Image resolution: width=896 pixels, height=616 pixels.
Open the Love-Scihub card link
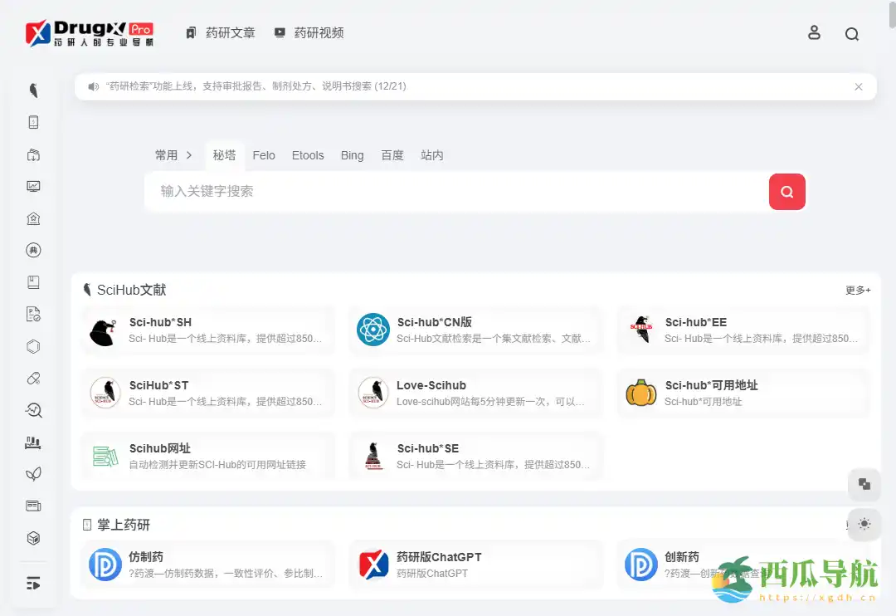(x=475, y=393)
